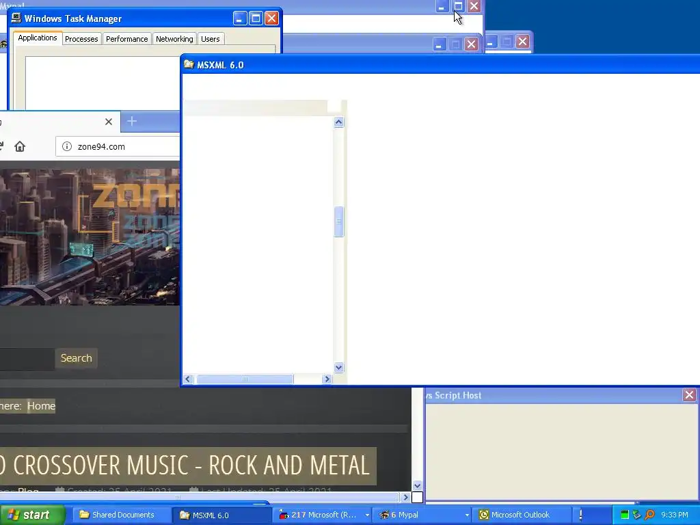Minimize the Windows Task Manager window
Image resolution: width=700 pixels, height=525 pixels.
(240, 18)
